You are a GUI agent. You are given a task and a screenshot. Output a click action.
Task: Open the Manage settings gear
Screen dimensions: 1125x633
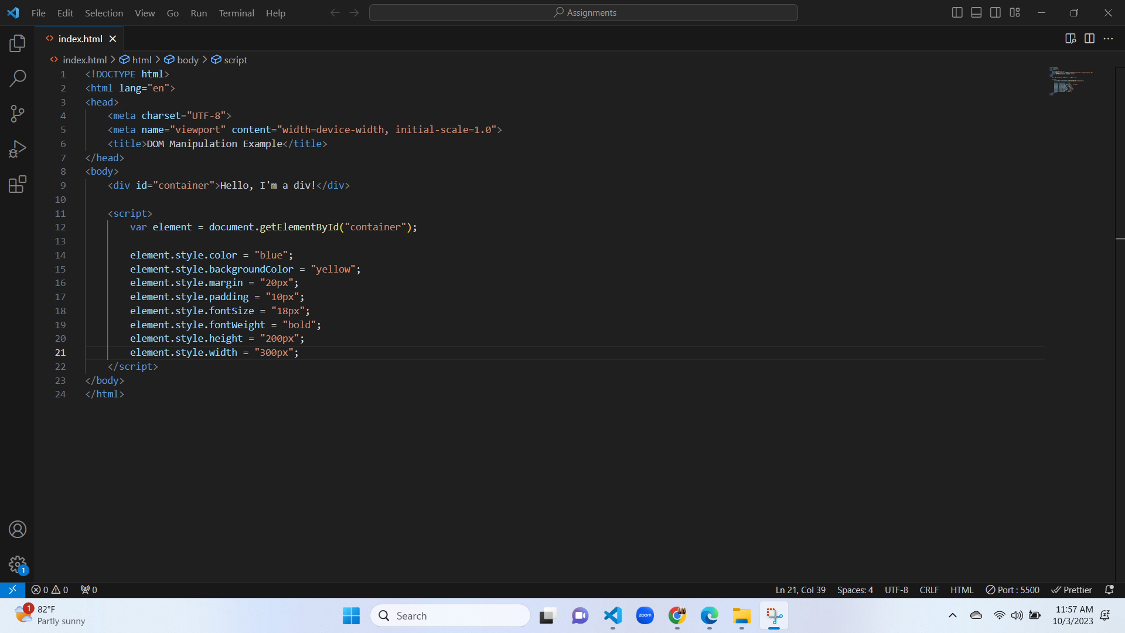pos(17,564)
